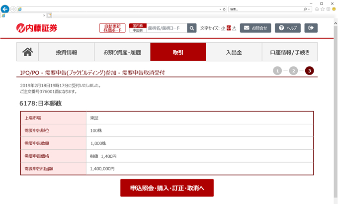
Task: Click the stock search magnifier button
Action: click(x=192, y=28)
